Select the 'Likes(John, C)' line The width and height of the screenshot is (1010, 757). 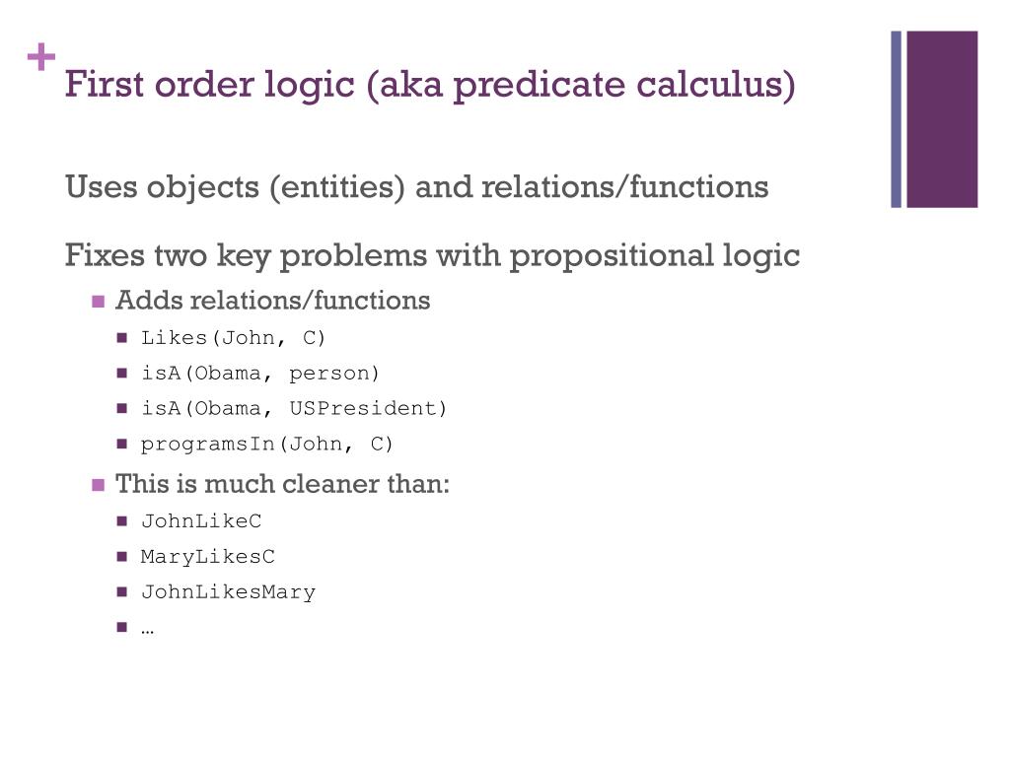(x=233, y=338)
